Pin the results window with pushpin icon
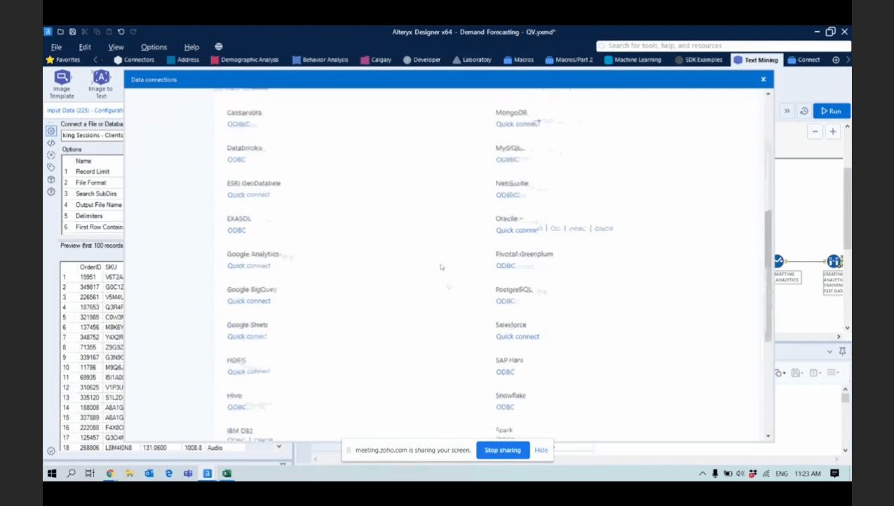 tap(842, 351)
